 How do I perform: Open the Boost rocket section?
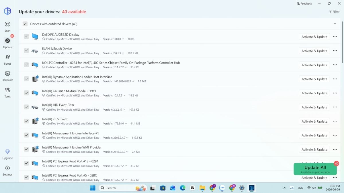(x=7, y=59)
